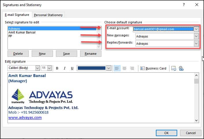Center the signature text
Viewport: 204px width, 139px height.
point(124,68)
